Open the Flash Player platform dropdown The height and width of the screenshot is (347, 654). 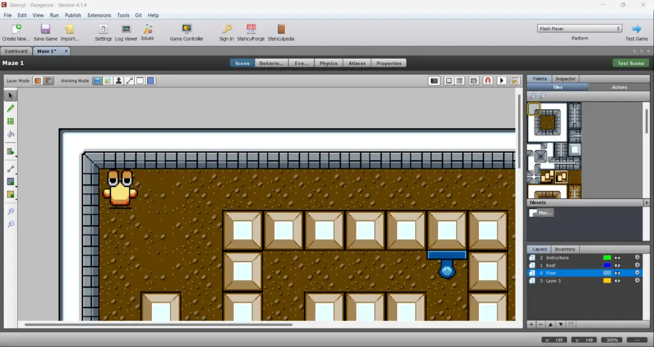(x=579, y=29)
